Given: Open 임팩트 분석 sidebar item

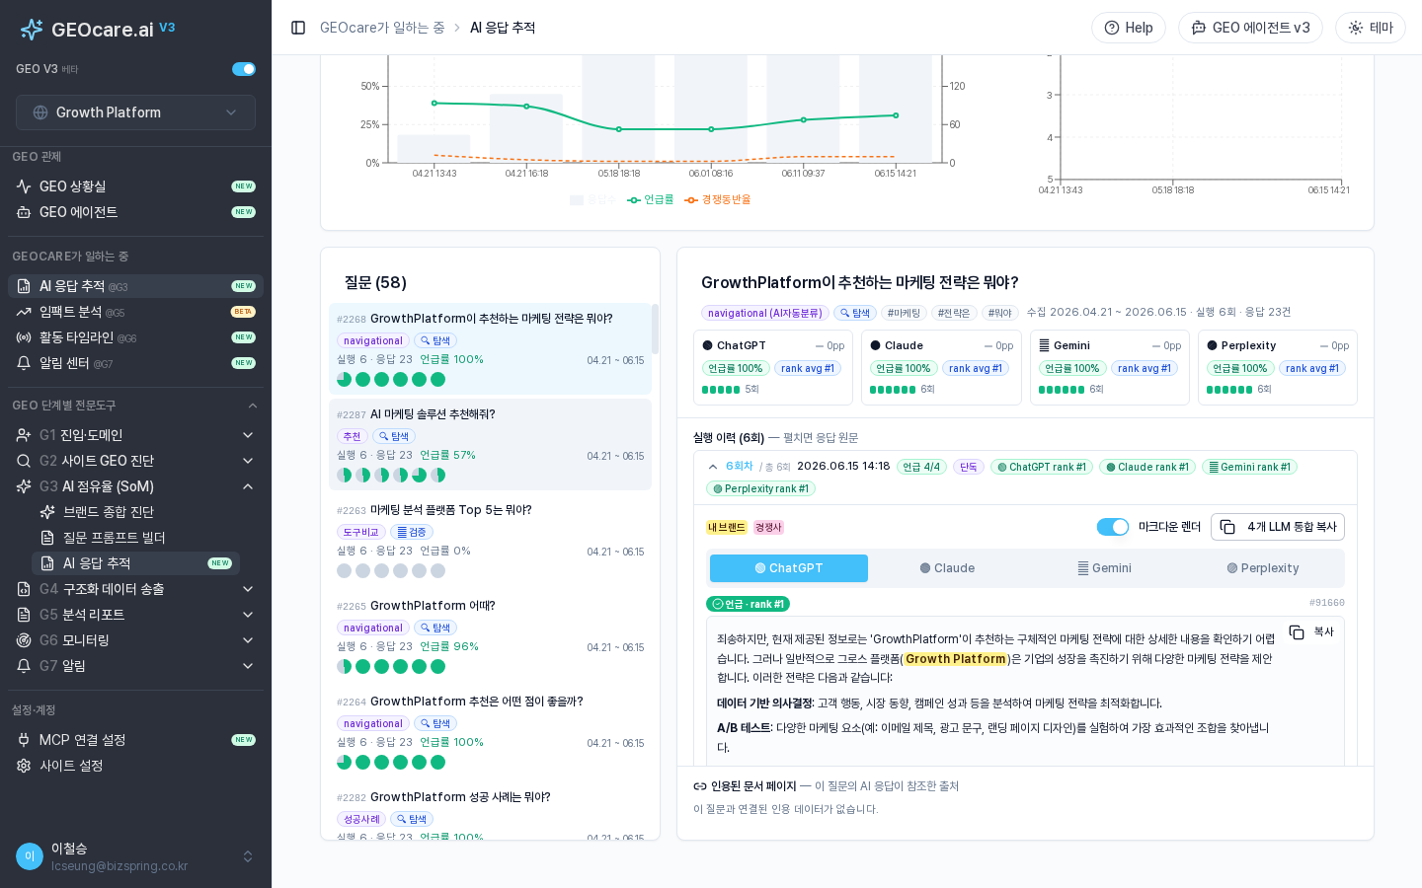Looking at the screenshot, I should 135,312.
